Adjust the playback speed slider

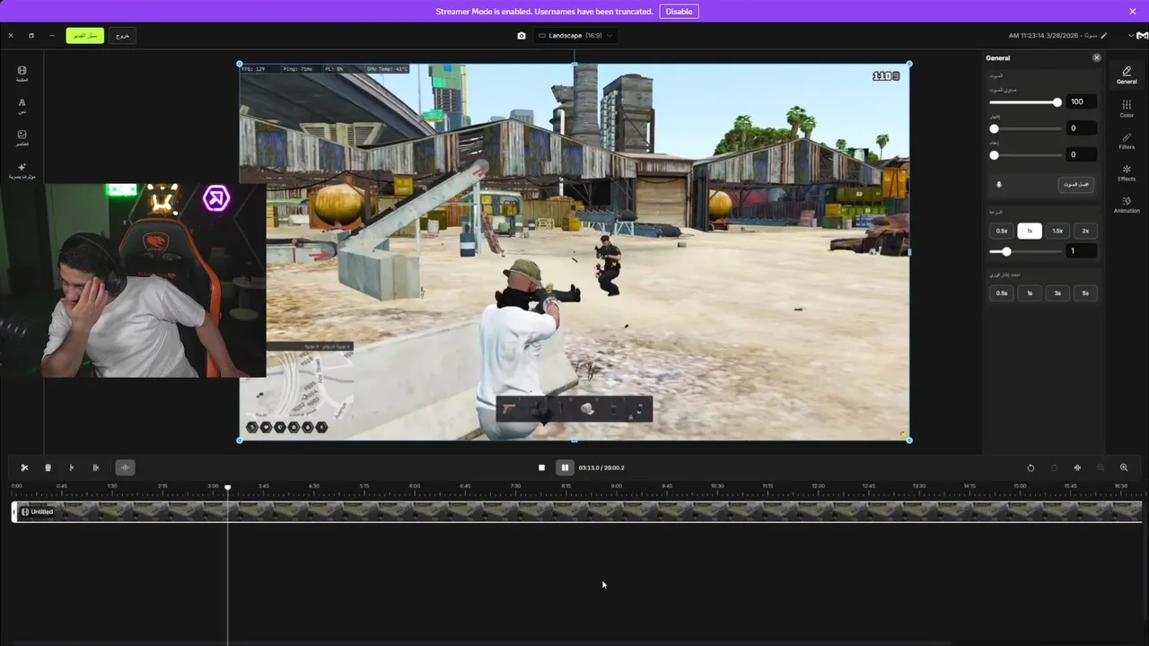click(x=1025, y=252)
